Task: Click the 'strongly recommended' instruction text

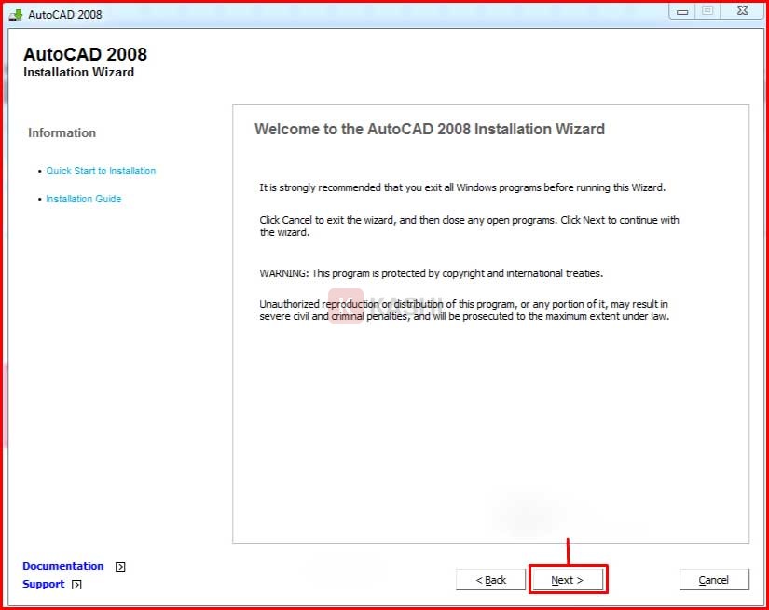Action: click(461, 187)
